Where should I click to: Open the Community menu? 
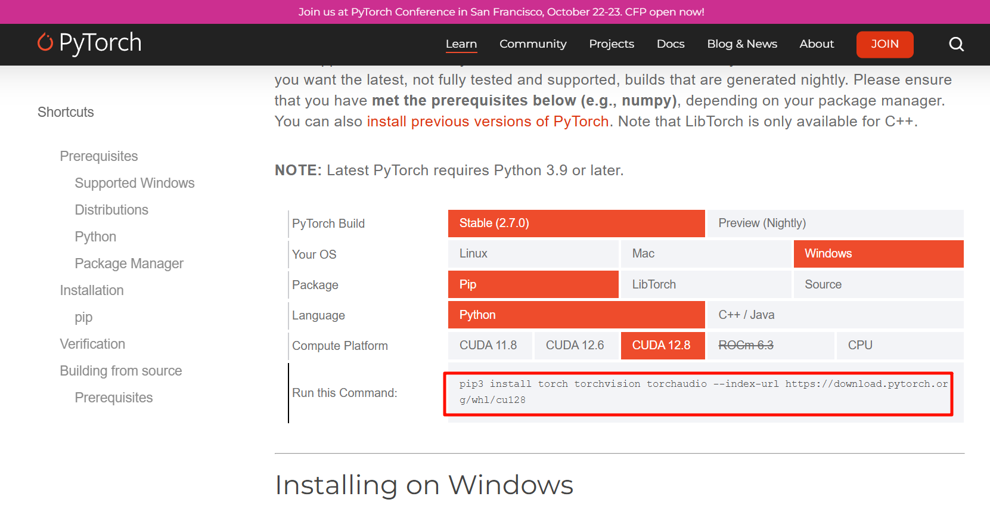pos(532,44)
